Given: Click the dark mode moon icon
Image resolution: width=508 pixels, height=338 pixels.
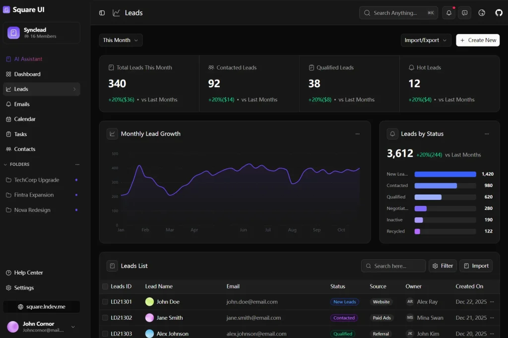Looking at the screenshot, I should [481, 12].
